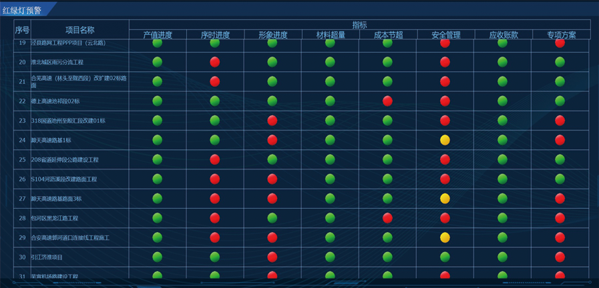
Task: Click the 产值进度 column header
Action: pyautogui.click(x=158, y=35)
